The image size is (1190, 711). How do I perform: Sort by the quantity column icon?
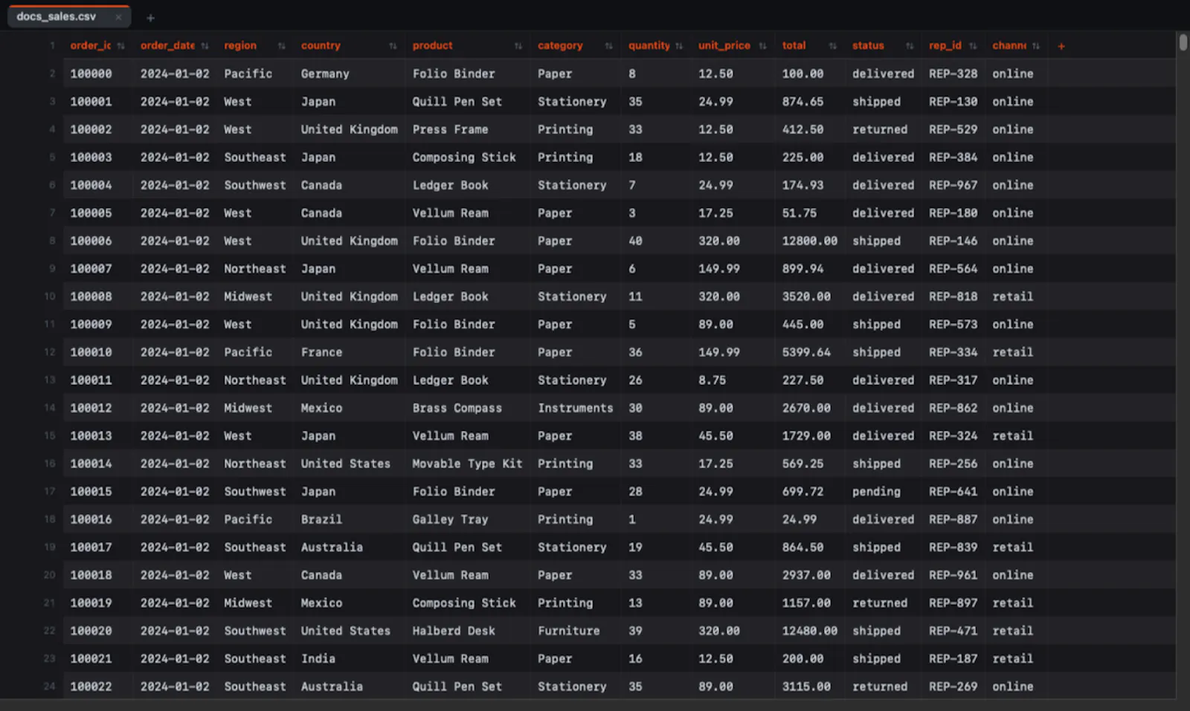pyautogui.click(x=678, y=46)
